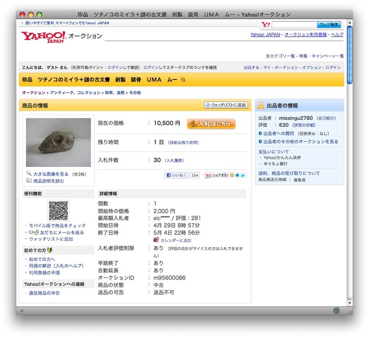Click breadcrumb その他

coord(135,93)
